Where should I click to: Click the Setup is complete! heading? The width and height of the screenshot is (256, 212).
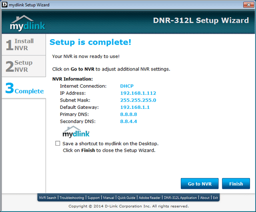tap(90, 42)
